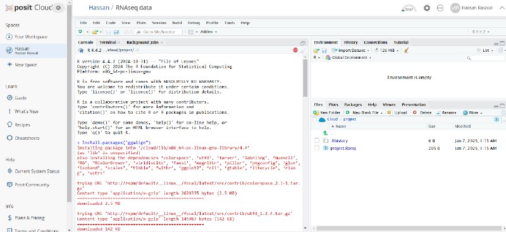The width and height of the screenshot is (506, 232).
Task: Click the .Rhistory file icon
Action: [x=325, y=141]
